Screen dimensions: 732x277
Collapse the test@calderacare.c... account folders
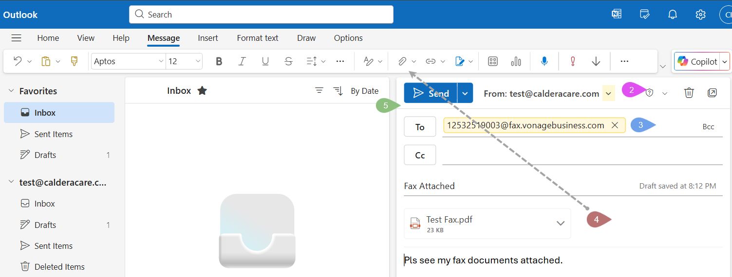click(12, 182)
